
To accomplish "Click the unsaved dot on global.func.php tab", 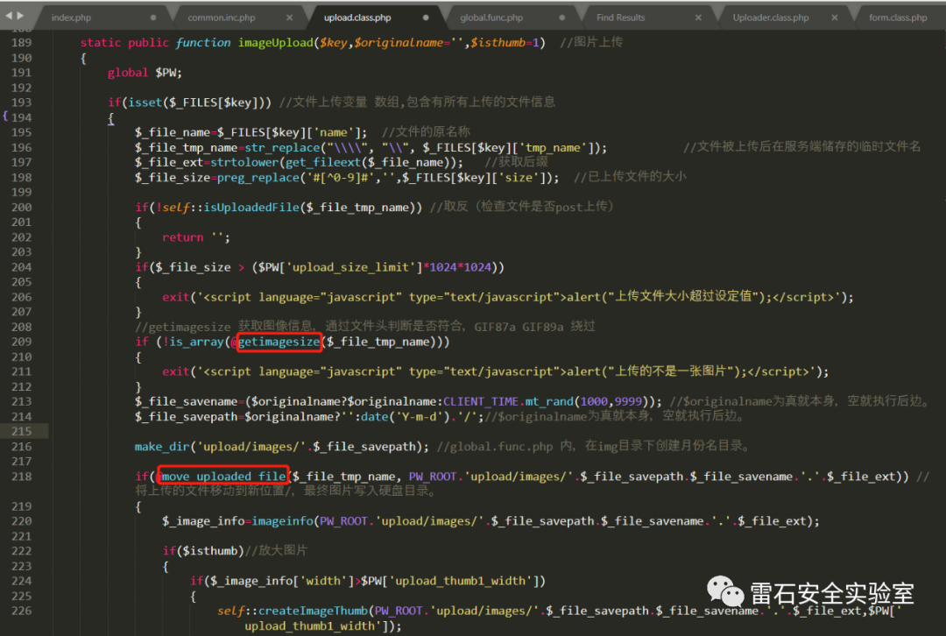I will pyautogui.click(x=562, y=18).
